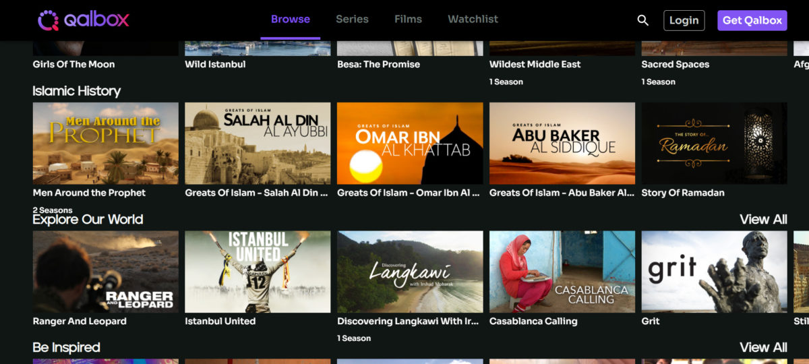View All in Explore Our World
809x364 pixels.
pyautogui.click(x=762, y=219)
